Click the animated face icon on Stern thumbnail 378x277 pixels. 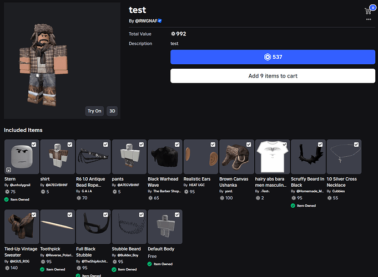pos(9,170)
